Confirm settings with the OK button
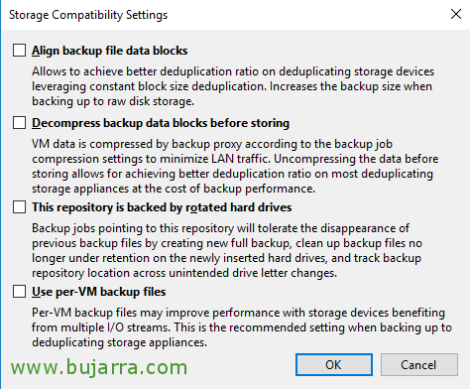This screenshot has width=470, height=389. coord(334,364)
